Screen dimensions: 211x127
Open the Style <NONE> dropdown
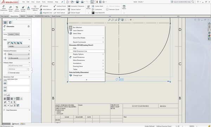(19, 46)
